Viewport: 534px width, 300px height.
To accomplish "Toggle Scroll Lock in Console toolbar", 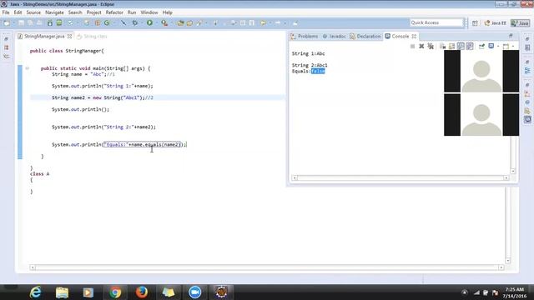I will [451, 46].
